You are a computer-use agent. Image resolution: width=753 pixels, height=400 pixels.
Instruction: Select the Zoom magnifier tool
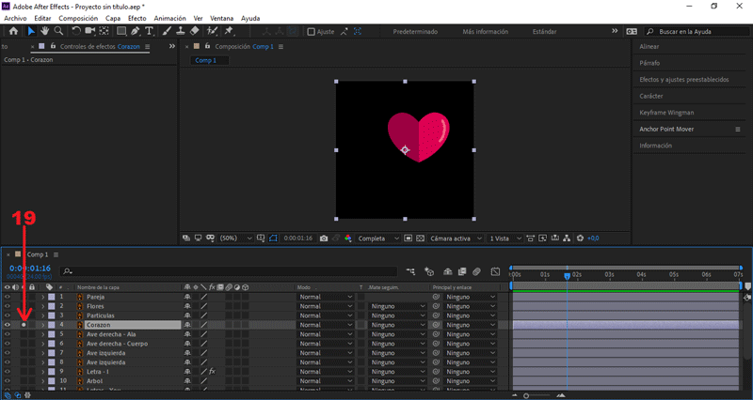tap(58, 31)
